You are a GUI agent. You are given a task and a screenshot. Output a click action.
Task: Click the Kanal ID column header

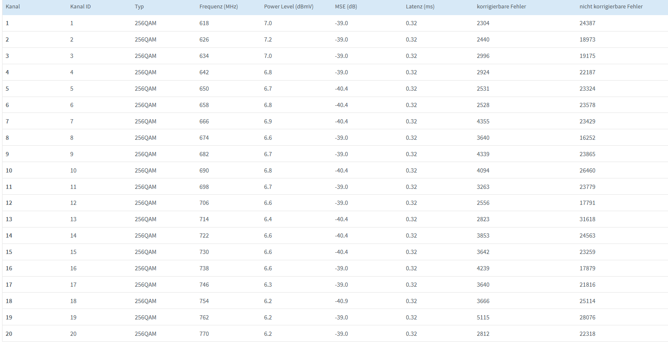tap(81, 7)
